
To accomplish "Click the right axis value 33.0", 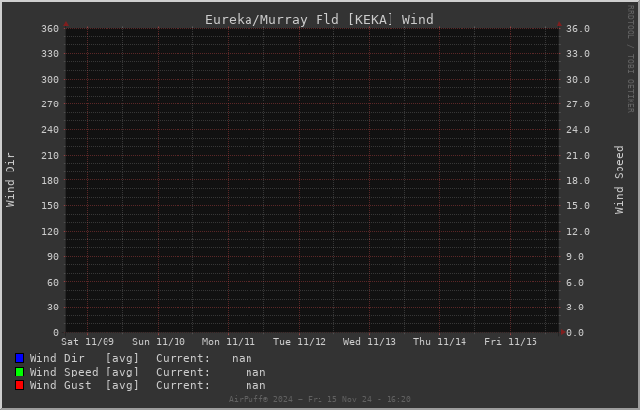I will 578,54.
